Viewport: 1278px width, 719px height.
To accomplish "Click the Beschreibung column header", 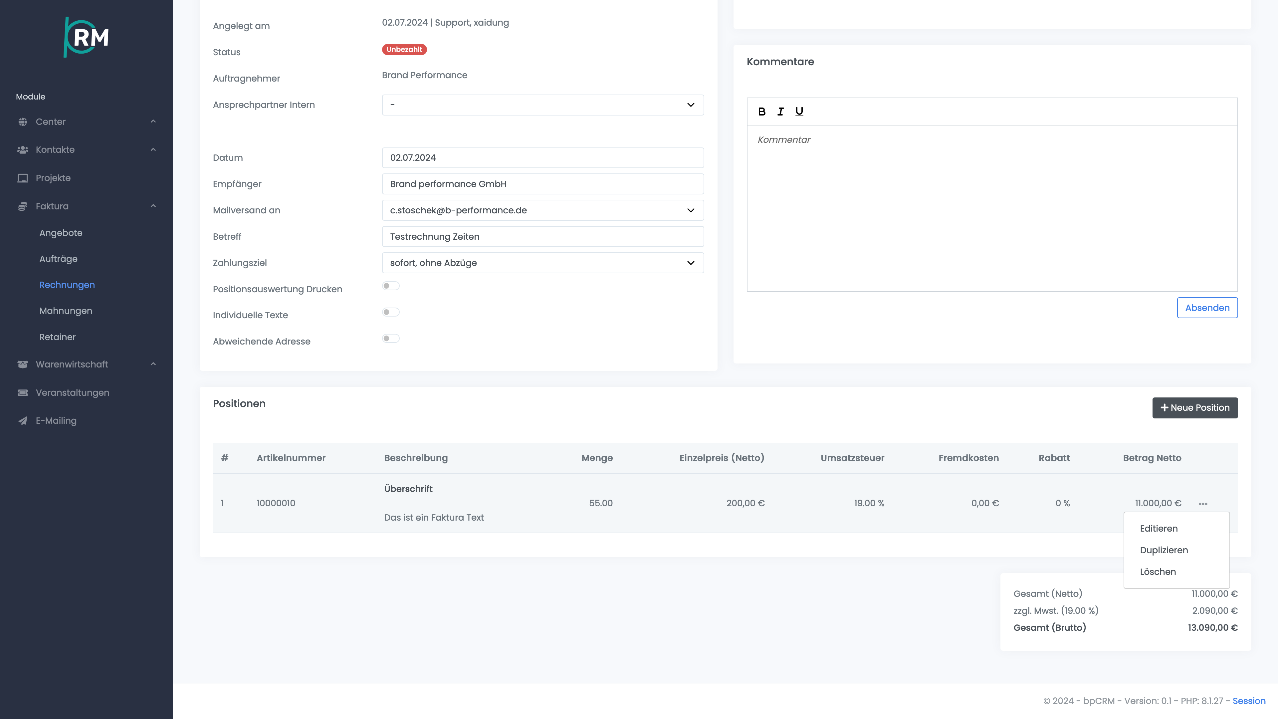I will (x=416, y=458).
